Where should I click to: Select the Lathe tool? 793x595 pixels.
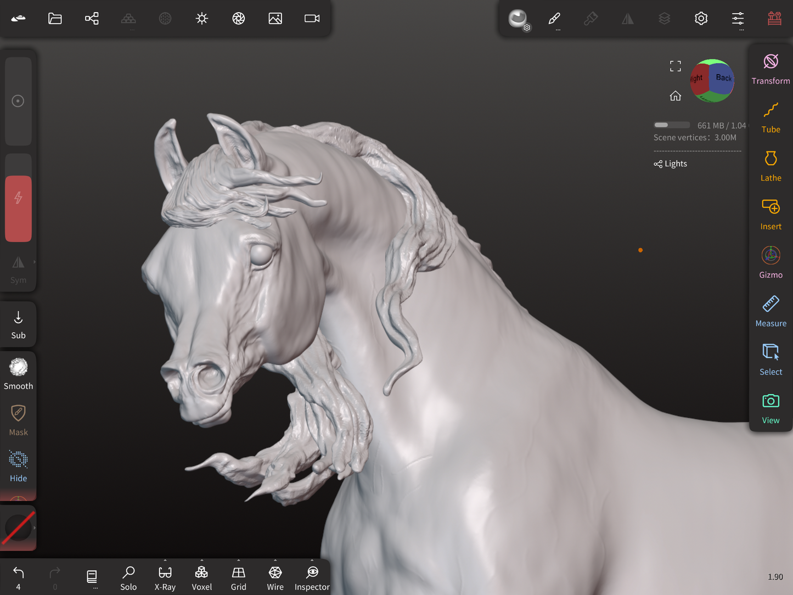(x=770, y=166)
